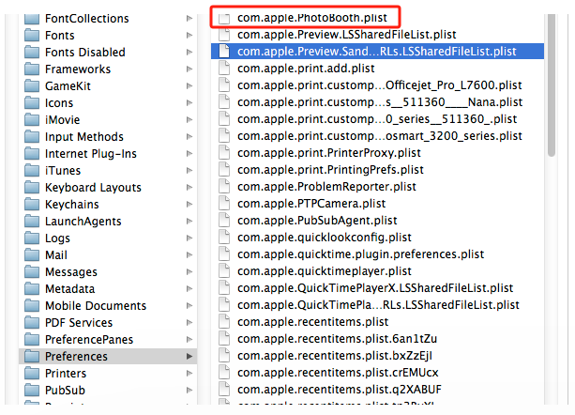Click file icon of com.apple.recentitems.plist
The width and height of the screenshot is (575, 415).
pos(224,322)
